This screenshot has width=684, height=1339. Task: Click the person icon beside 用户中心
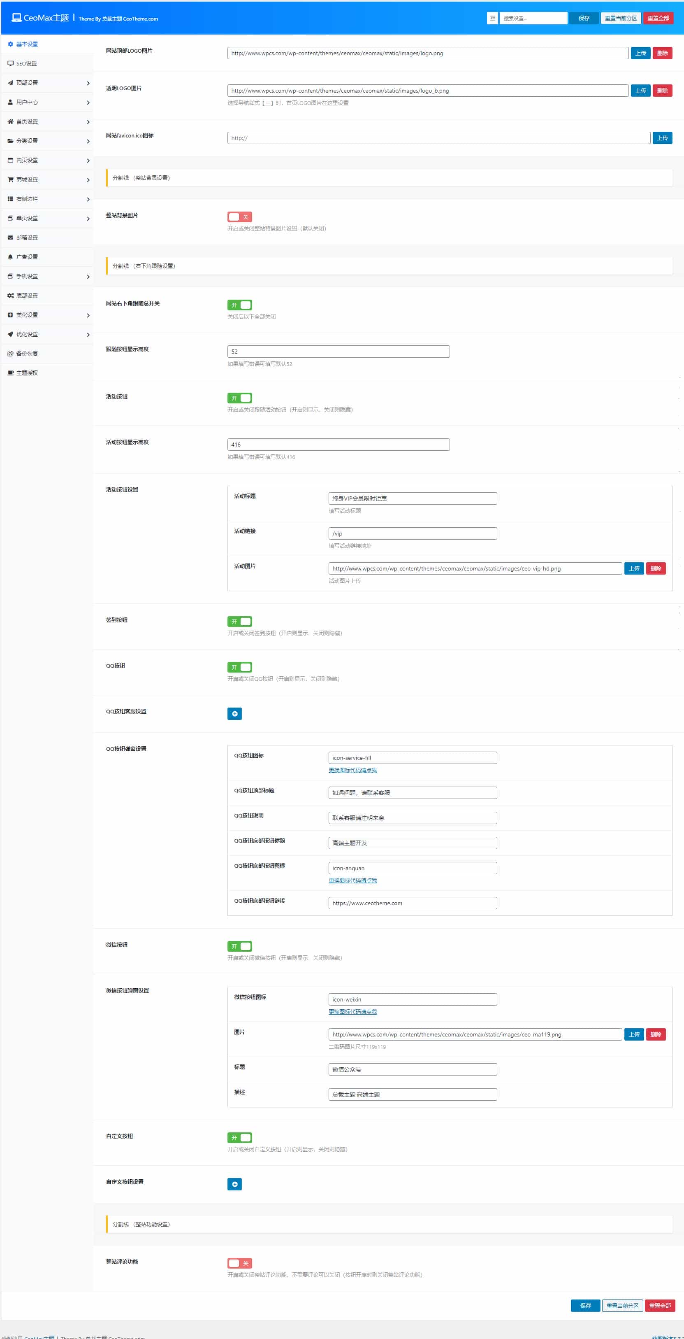10,102
